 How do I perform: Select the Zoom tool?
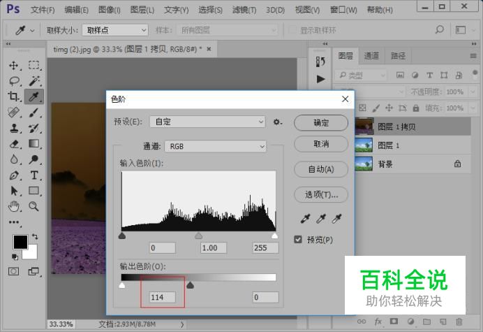[34, 206]
